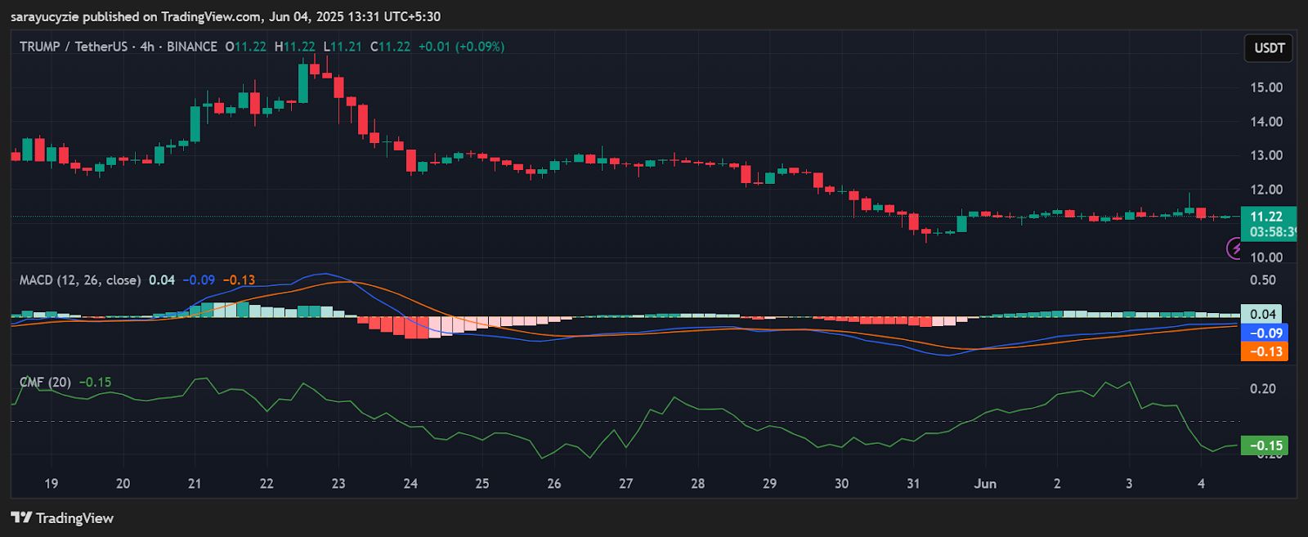Image resolution: width=1308 pixels, height=537 pixels.
Task: Click the blue -0.09 MACD value tag
Action: click(x=1264, y=333)
